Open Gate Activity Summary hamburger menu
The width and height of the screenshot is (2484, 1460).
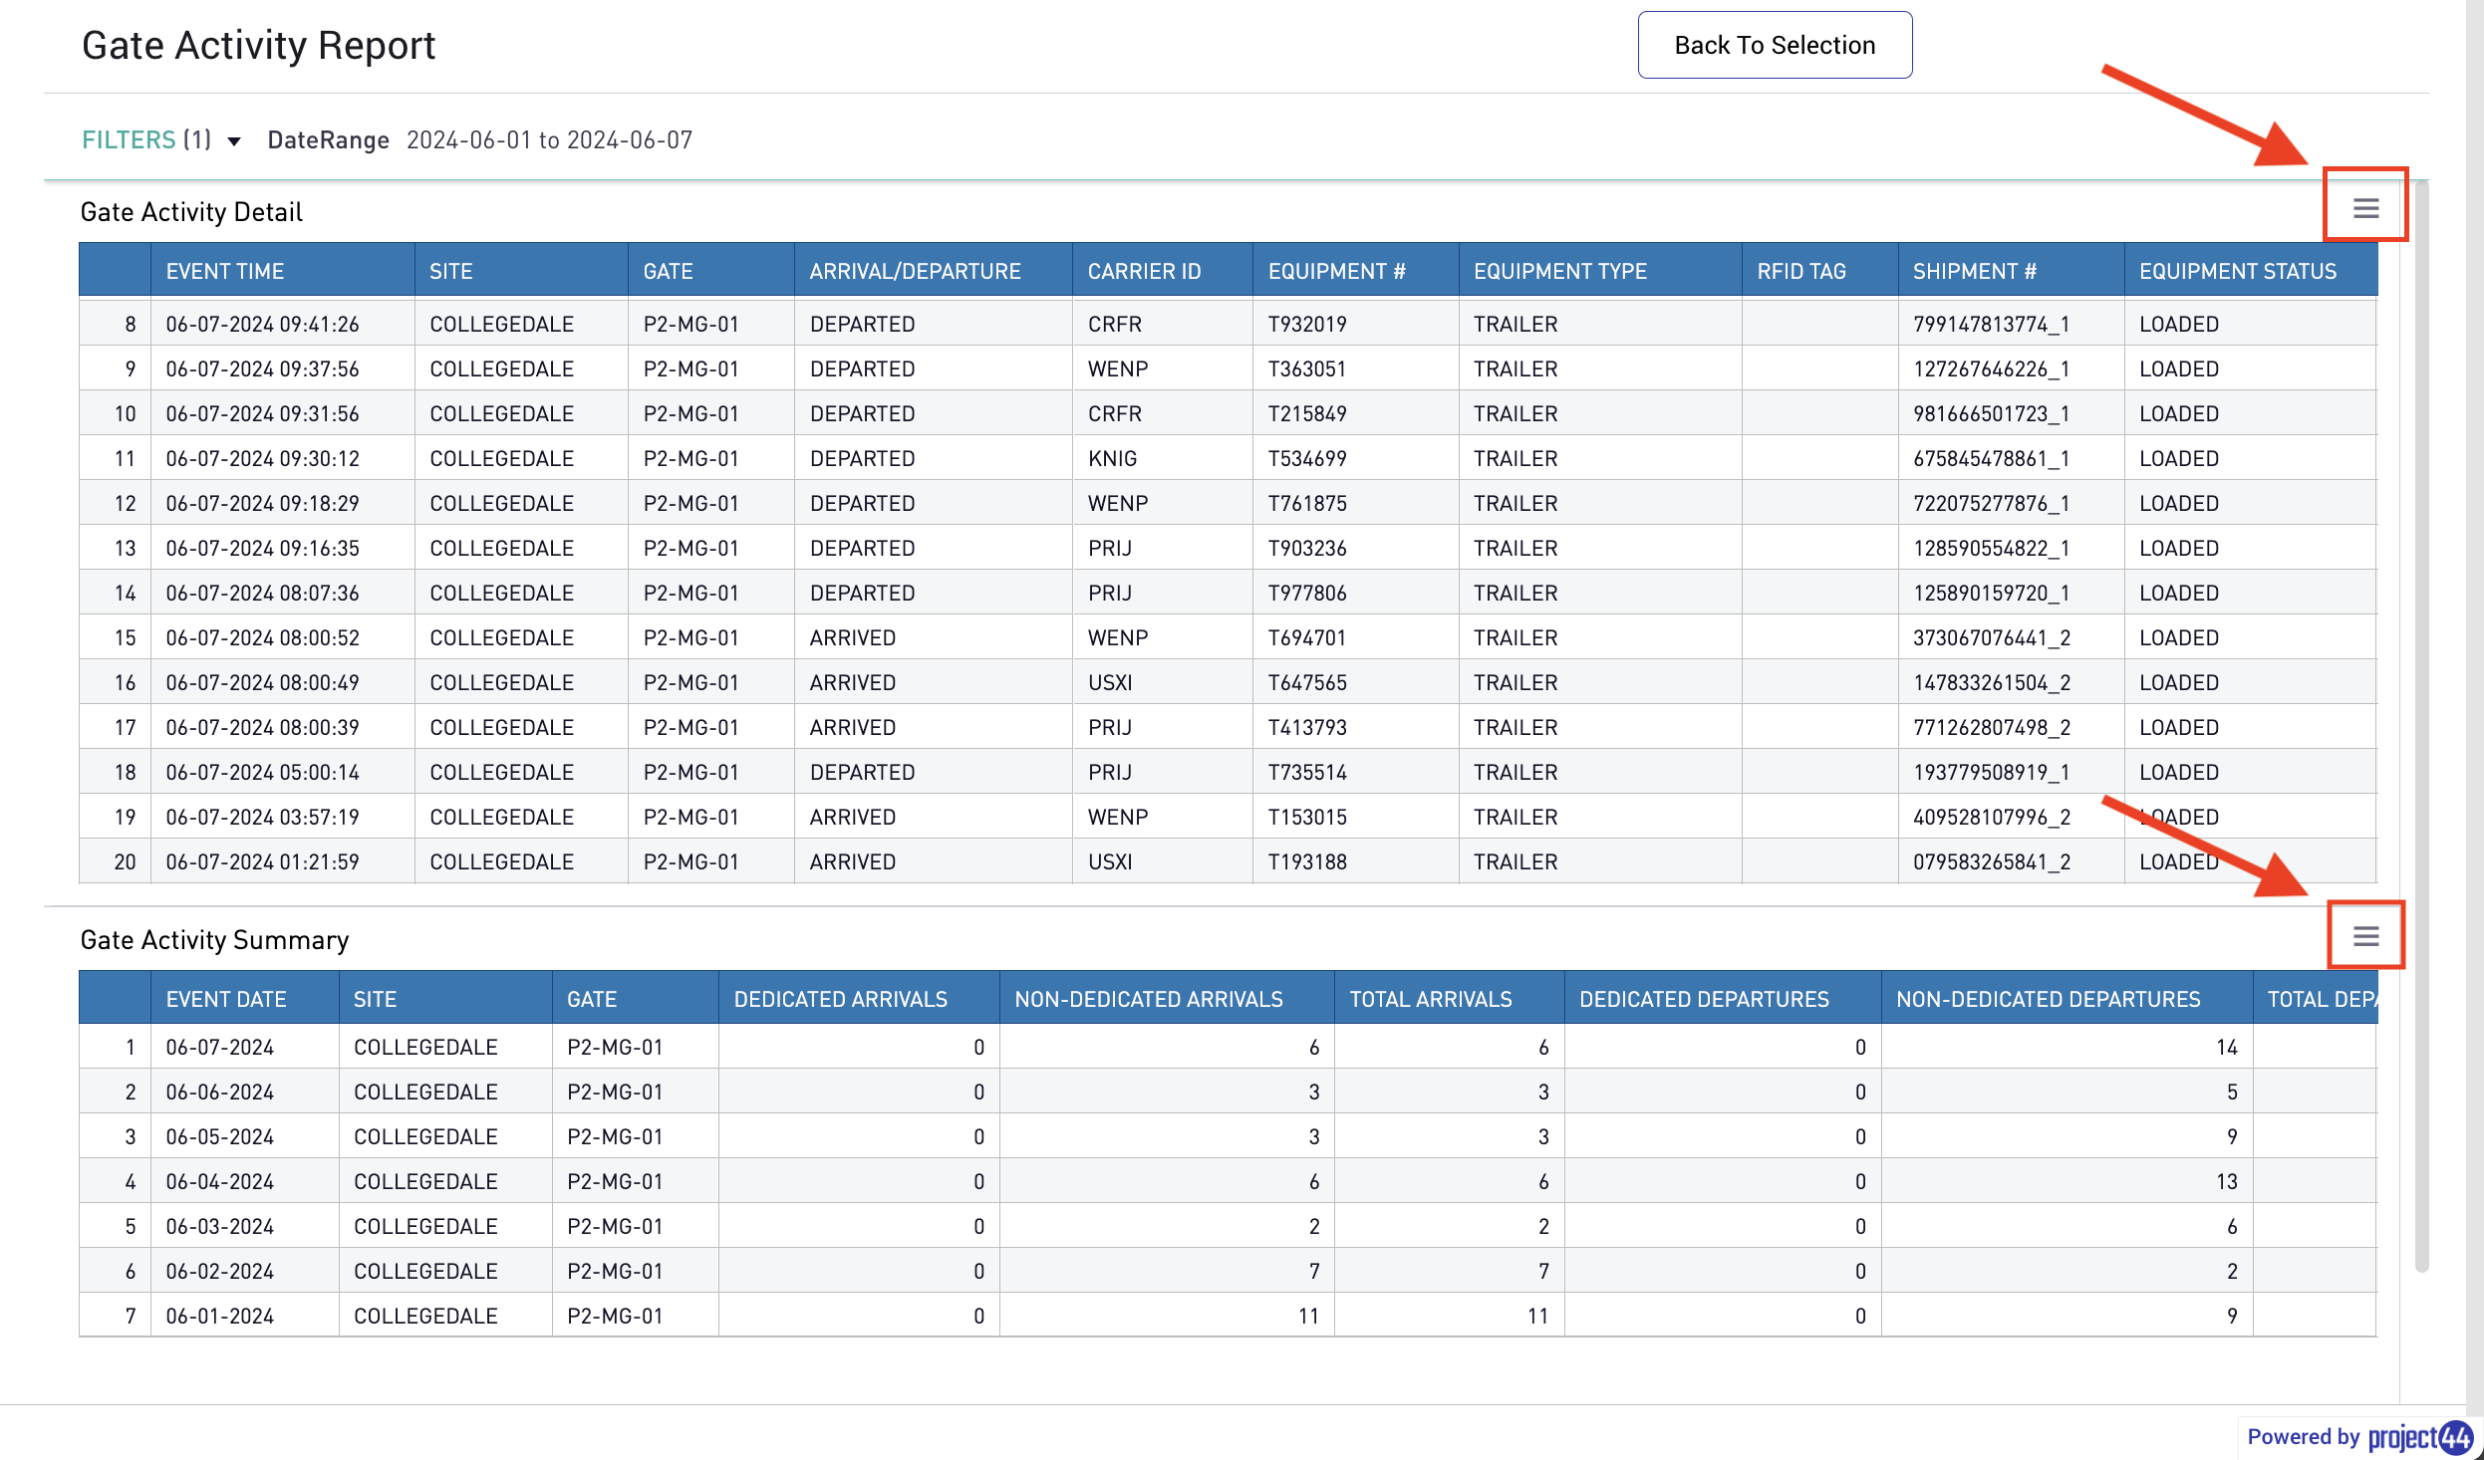pos(2365,936)
